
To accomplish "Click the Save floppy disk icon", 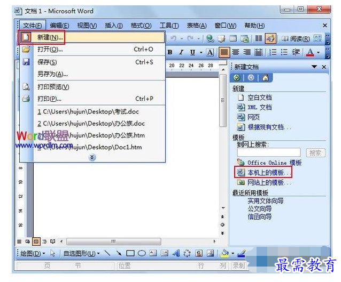I will (26, 62).
